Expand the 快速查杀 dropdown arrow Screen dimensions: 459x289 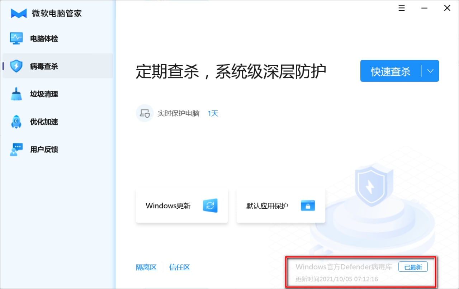[x=430, y=71]
